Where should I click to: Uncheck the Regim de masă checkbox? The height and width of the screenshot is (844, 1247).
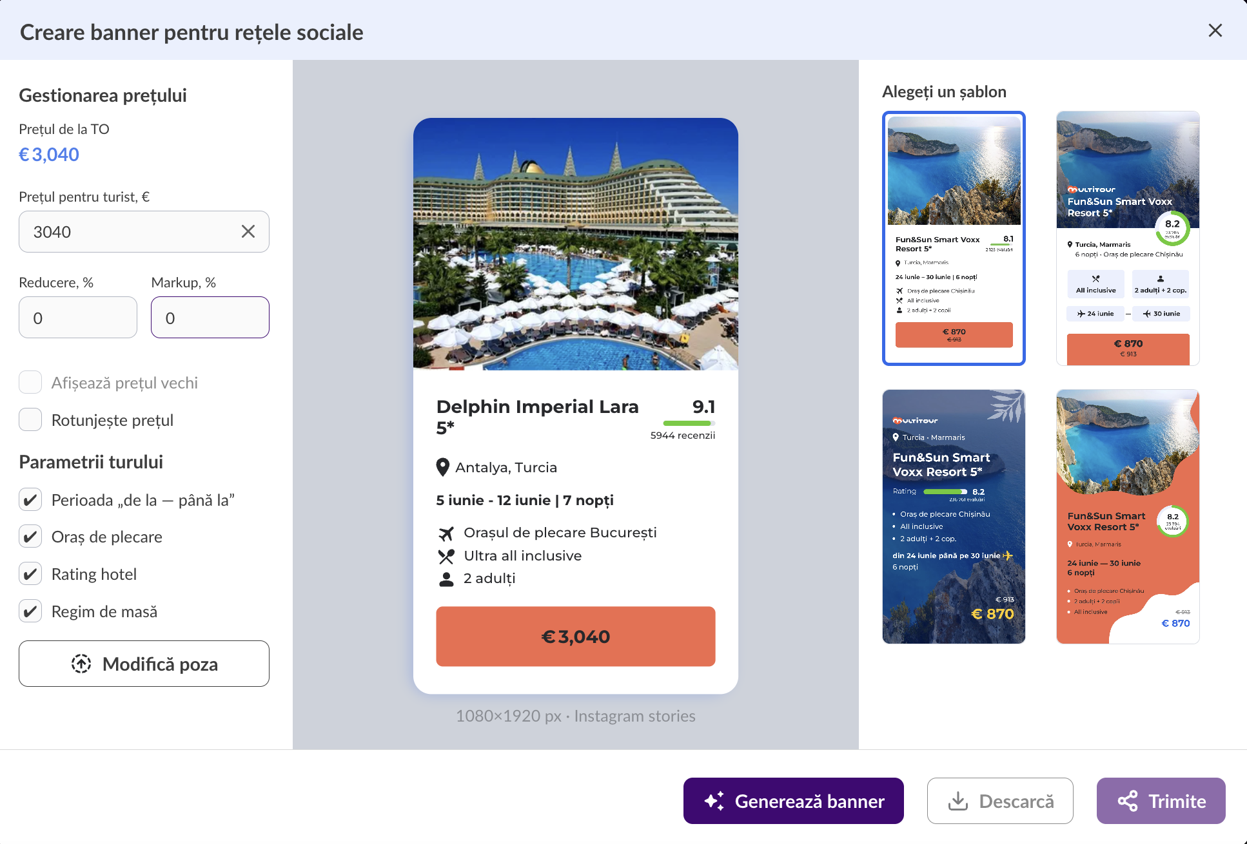tap(30, 611)
